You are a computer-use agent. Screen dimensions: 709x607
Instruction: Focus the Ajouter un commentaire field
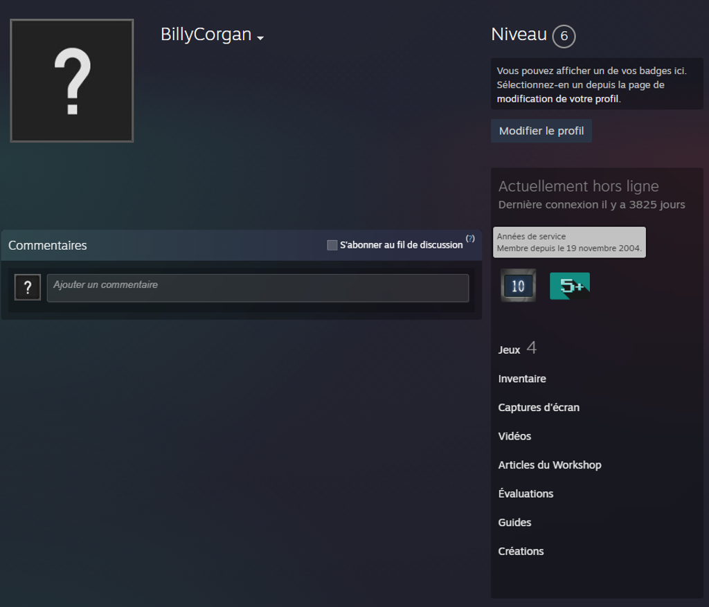click(258, 288)
